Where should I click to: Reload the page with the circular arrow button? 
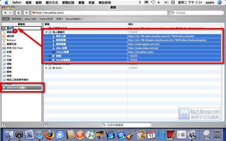19,13
